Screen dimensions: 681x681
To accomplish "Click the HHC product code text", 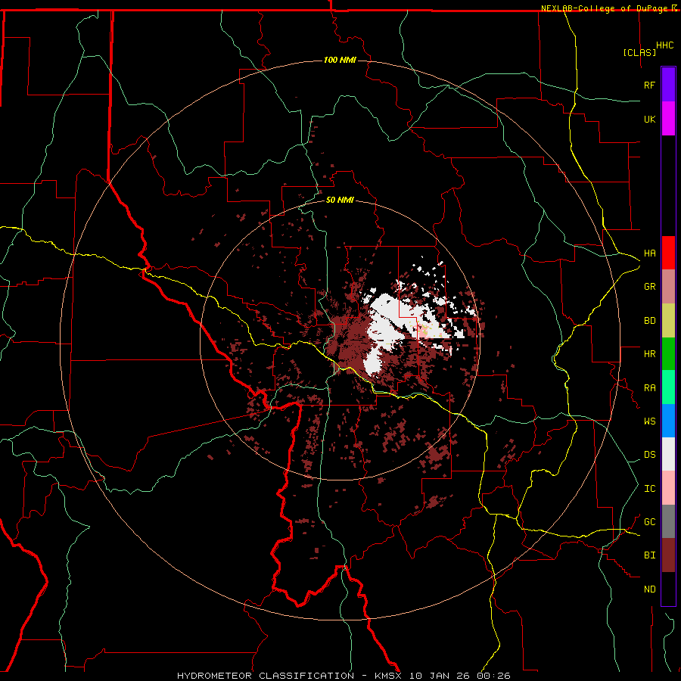I will pyautogui.click(x=664, y=45).
